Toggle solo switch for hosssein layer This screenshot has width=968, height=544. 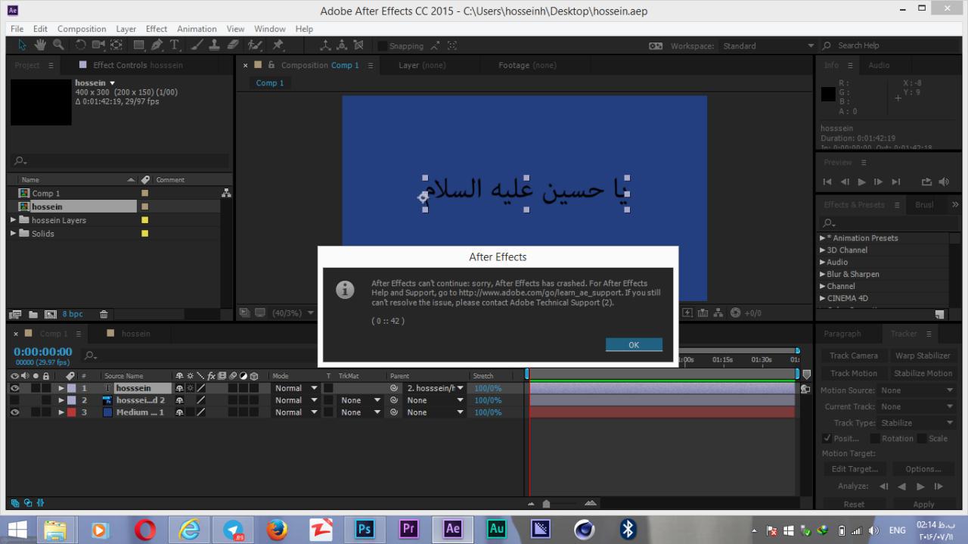click(x=36, y=388)
